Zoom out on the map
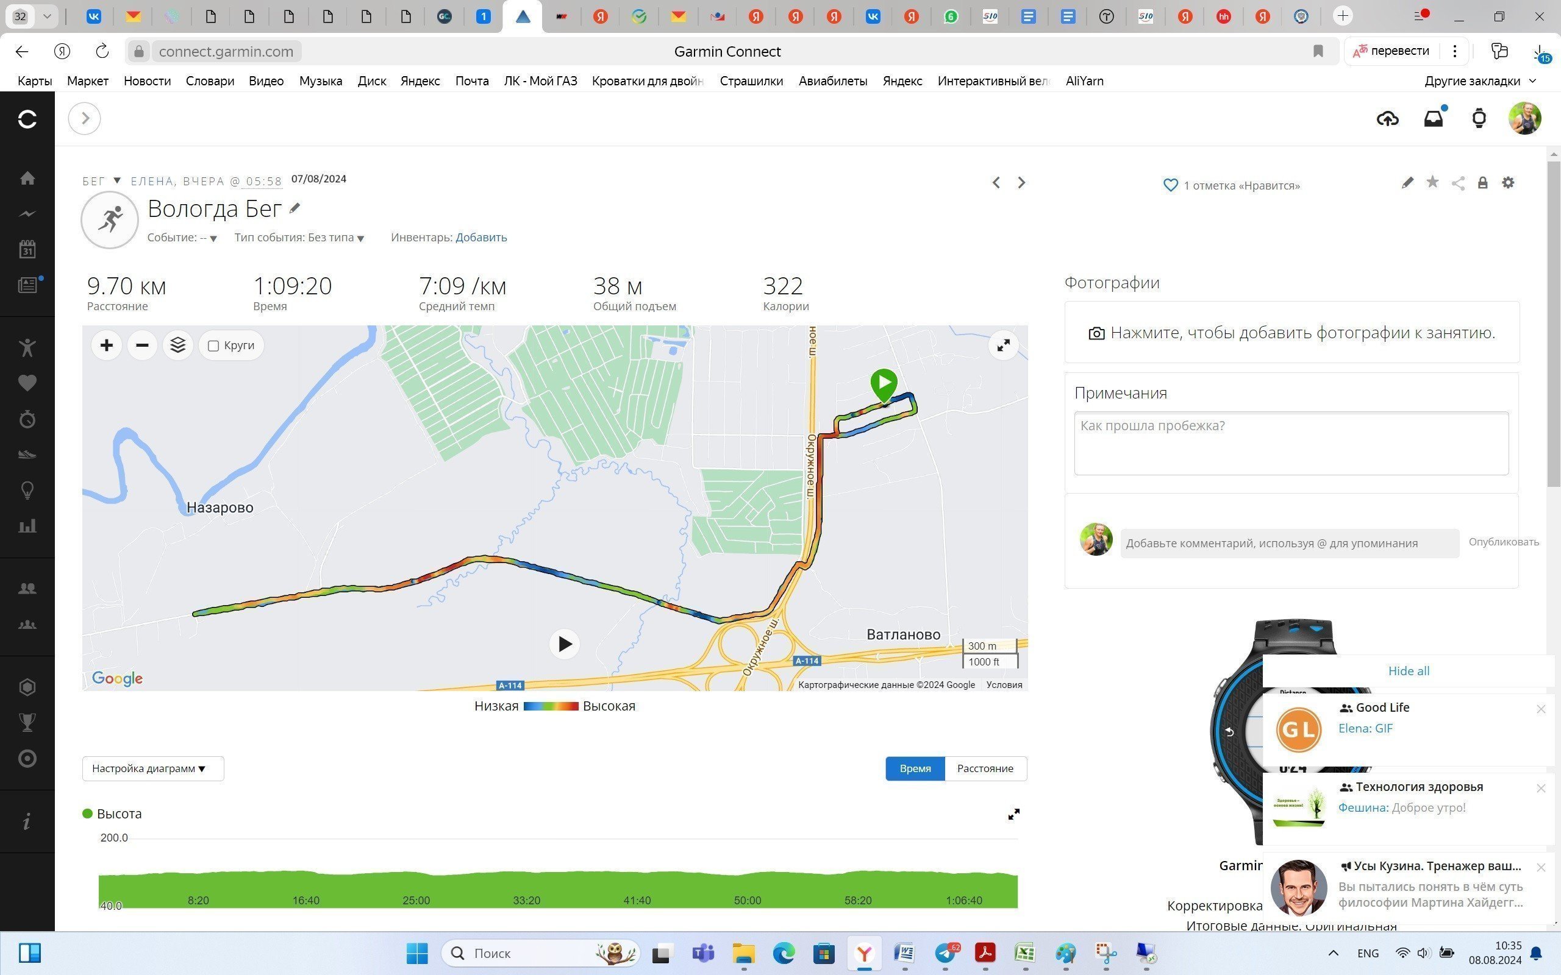This screenshot has width=1561, height=975. click(142, 346)
